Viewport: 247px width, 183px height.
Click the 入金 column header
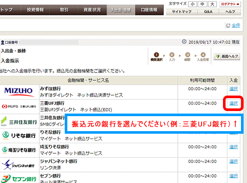[233, 81]
